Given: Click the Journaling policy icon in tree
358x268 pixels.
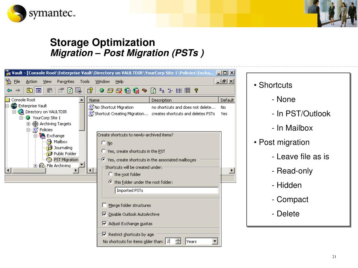Looking at the screenshot, I should 49,148.
